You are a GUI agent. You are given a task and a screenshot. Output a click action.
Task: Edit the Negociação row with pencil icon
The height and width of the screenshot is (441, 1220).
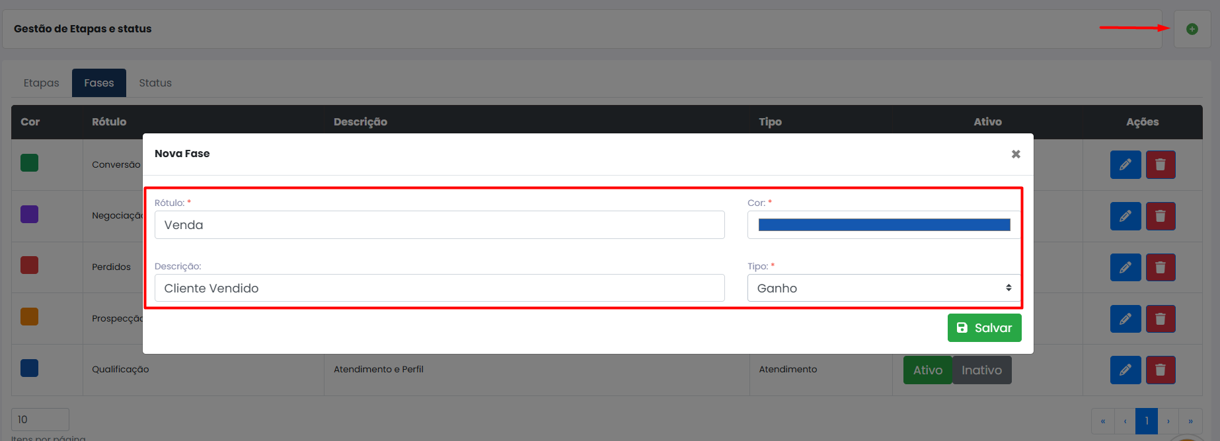click(x=1125, y=216)
